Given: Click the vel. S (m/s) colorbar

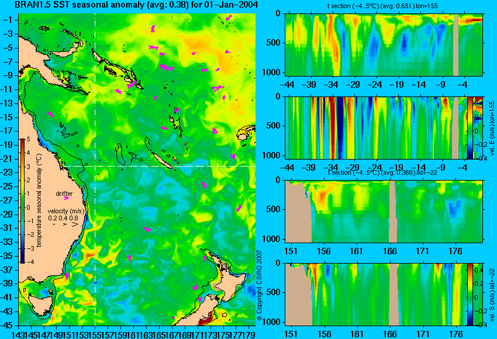Looking at the screenshot, I should 470,295.
